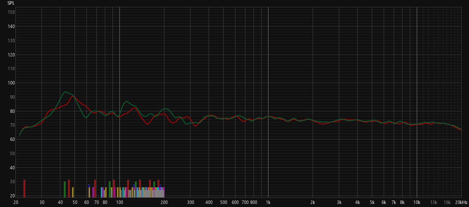This screenshot has height=207, width=469.
Task: Click the SPL axis title label
Action: 11,3
